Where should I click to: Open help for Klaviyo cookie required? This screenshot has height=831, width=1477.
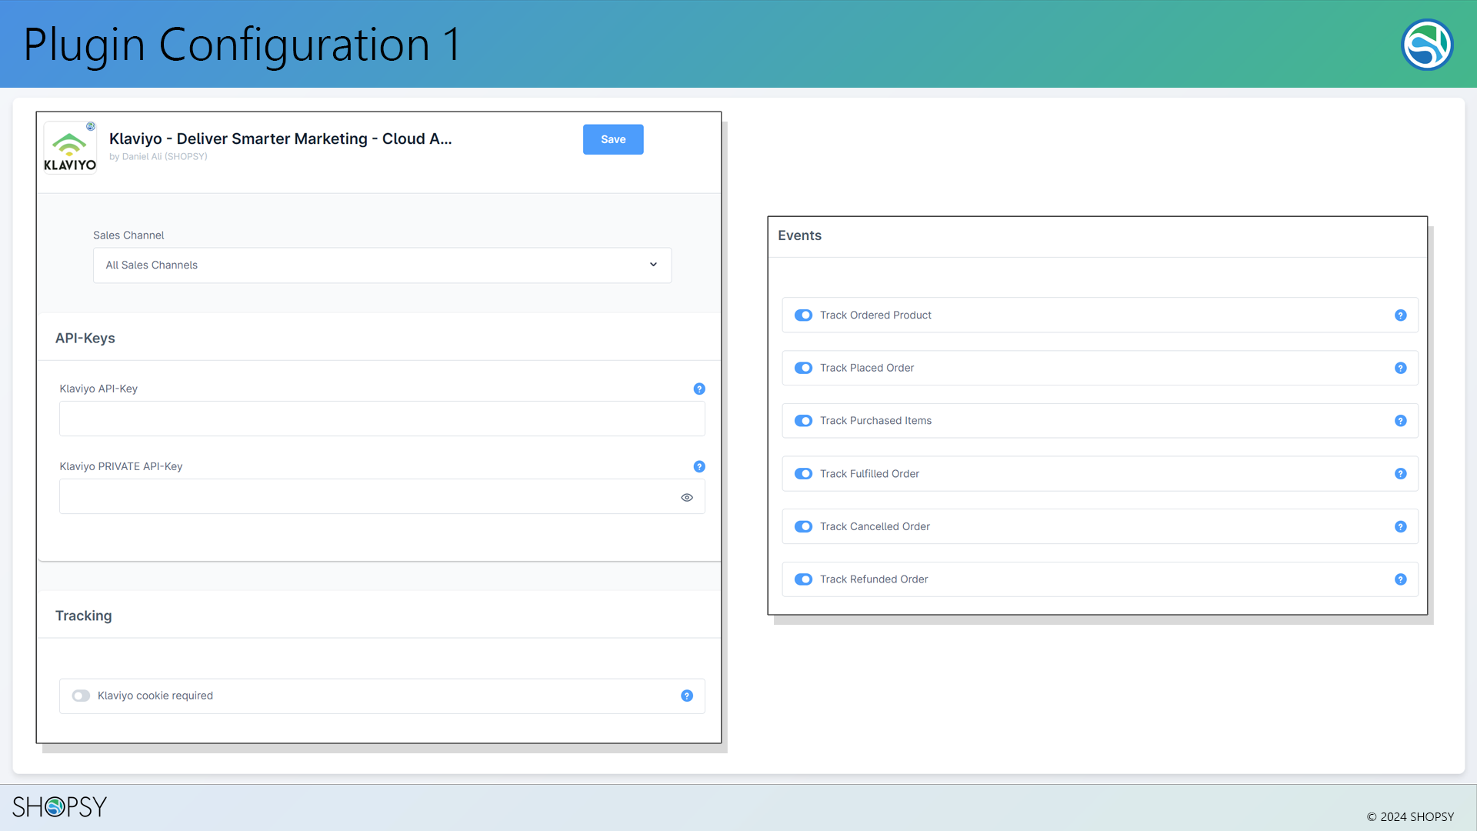coord(687,696)
